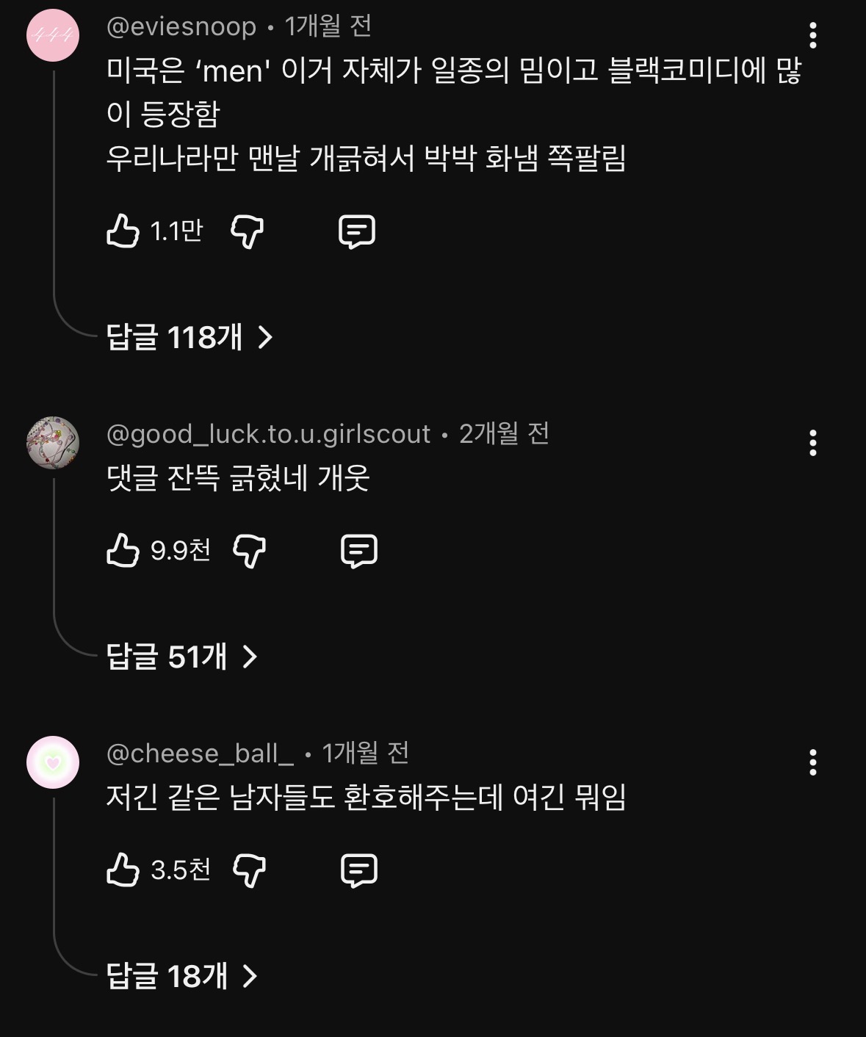Like the @cheese_ball_ comment
This screenshot has width=866, height=1037.
[x=123, y=870]
